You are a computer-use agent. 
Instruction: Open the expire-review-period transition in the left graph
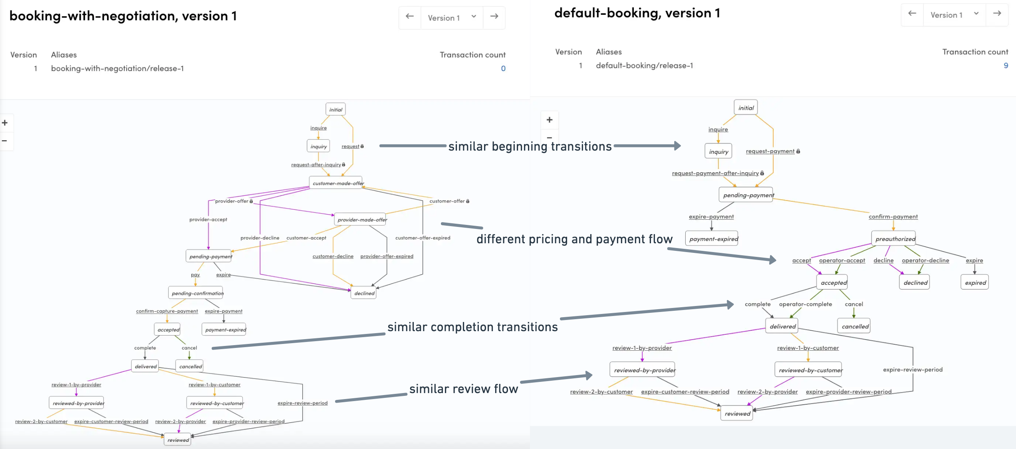click(302, 403)
